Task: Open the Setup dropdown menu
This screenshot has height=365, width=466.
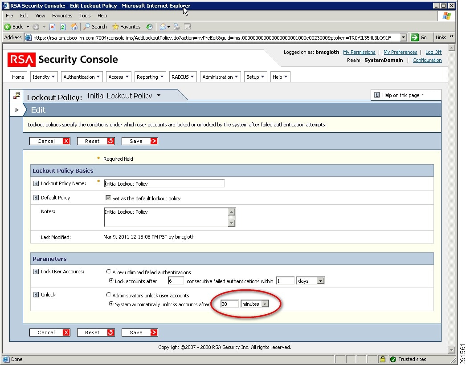Action: (256, 77)
